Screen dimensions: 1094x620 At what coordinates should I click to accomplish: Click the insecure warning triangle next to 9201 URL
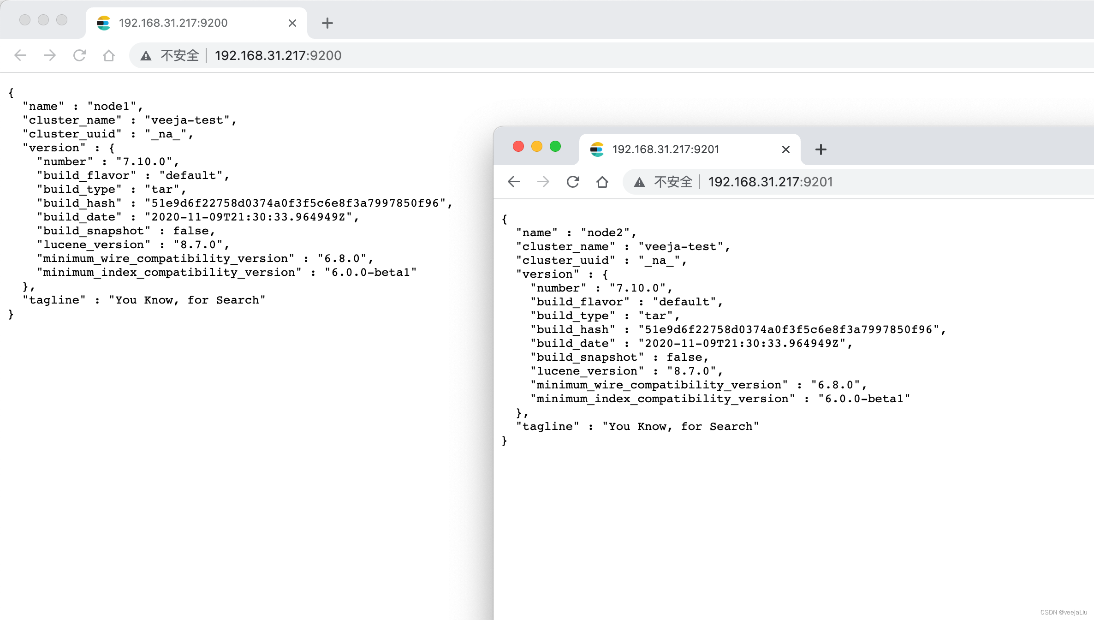coord(639,182)
